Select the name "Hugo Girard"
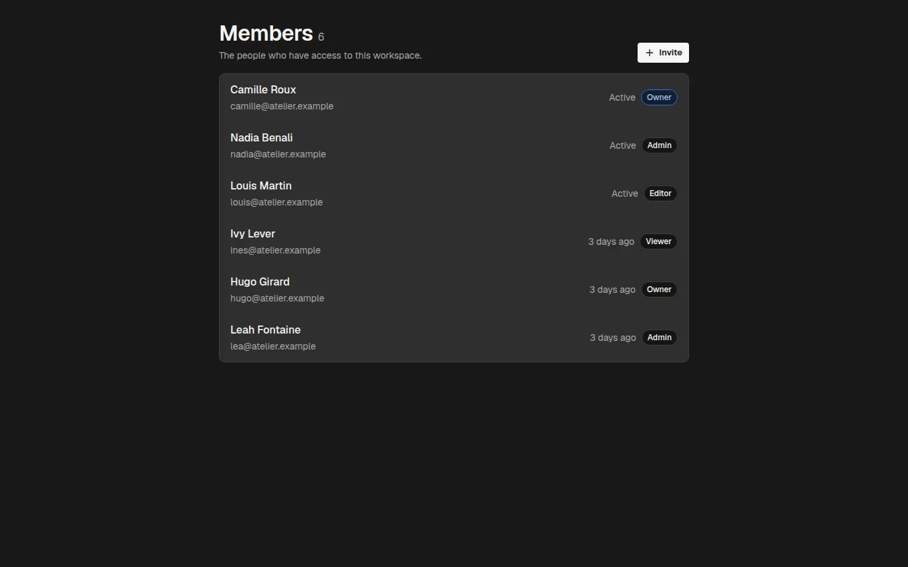908x567 pixels. (260, 282)
